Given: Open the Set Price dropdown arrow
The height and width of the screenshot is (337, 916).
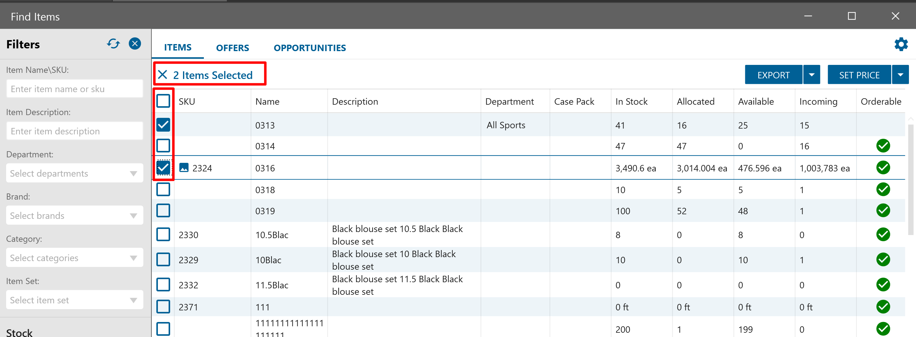Looking at the screenshot, I should [x=900, y=75].
